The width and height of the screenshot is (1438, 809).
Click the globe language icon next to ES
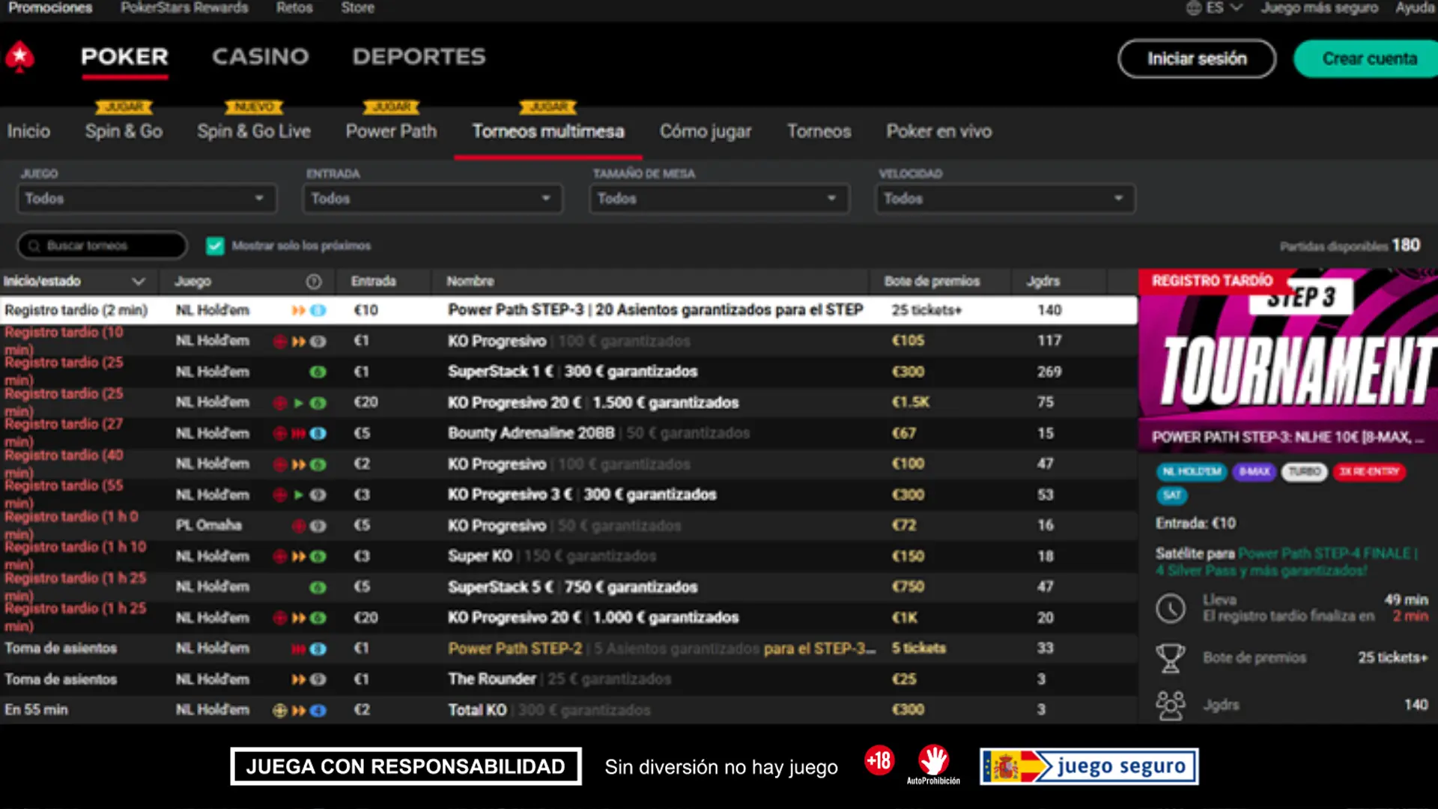(x=1194, y=8)
